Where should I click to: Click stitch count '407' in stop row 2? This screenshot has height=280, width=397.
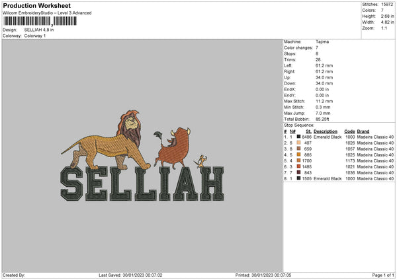pos(308,143)
